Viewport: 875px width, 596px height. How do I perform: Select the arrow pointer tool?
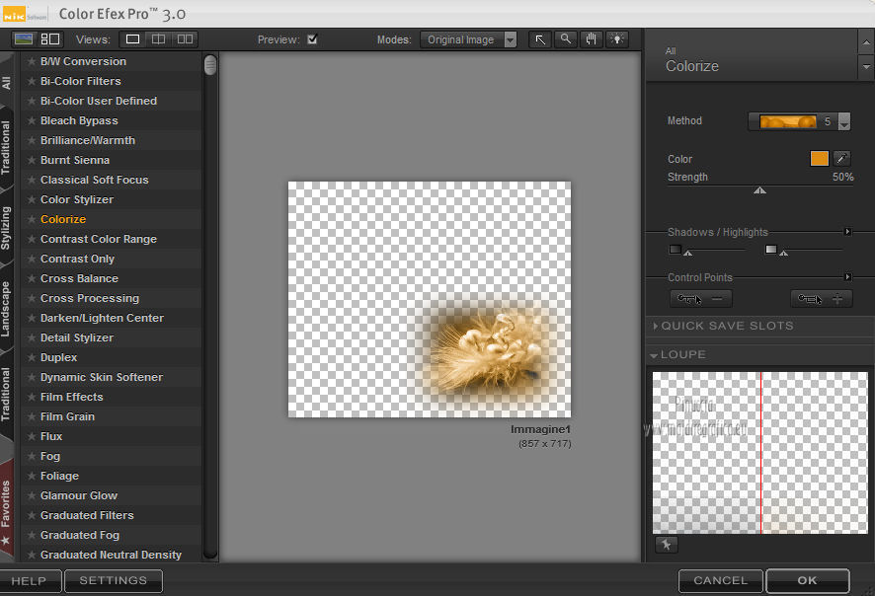click(x=540, y=39)
